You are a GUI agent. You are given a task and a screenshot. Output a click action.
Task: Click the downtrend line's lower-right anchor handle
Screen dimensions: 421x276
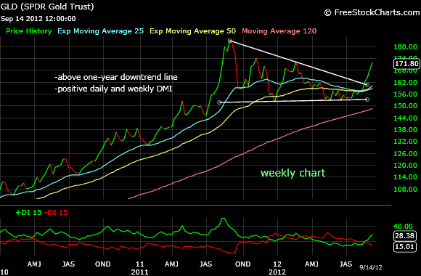[x=367, y=85]
